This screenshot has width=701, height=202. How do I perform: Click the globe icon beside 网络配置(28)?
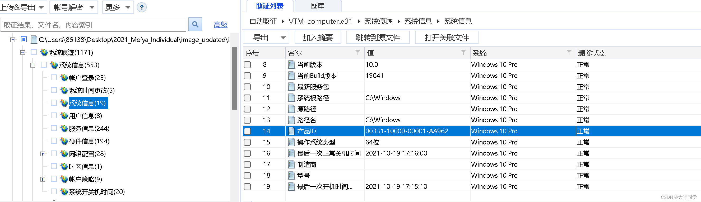point(64,154)
